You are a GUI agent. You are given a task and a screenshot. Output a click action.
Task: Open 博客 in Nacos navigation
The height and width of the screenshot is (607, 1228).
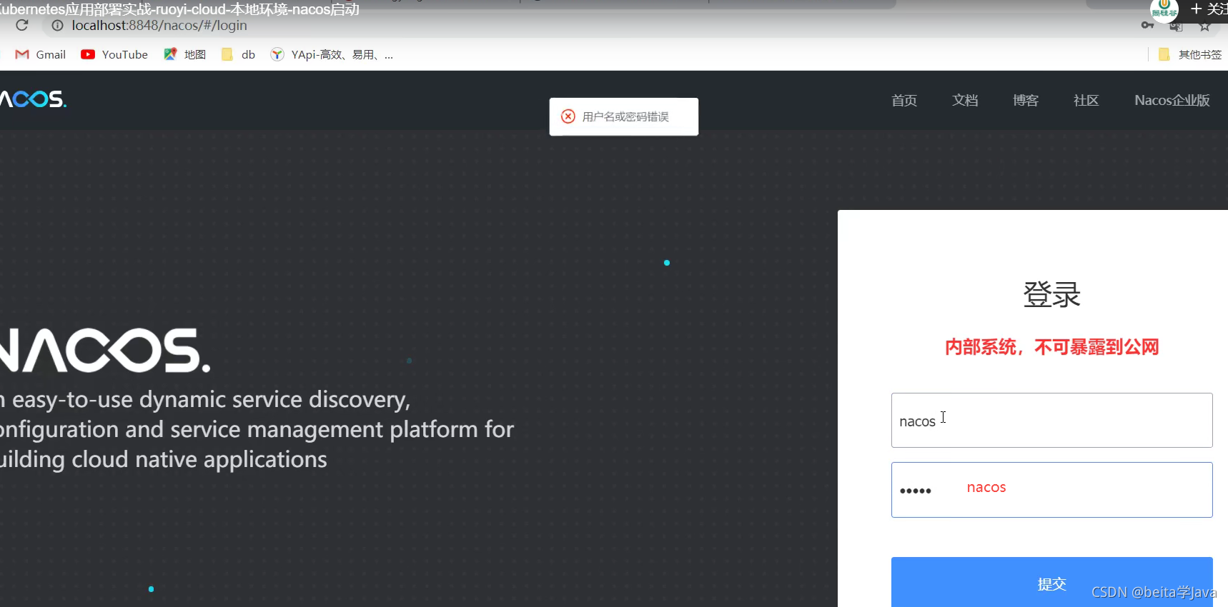(1026, 100)
